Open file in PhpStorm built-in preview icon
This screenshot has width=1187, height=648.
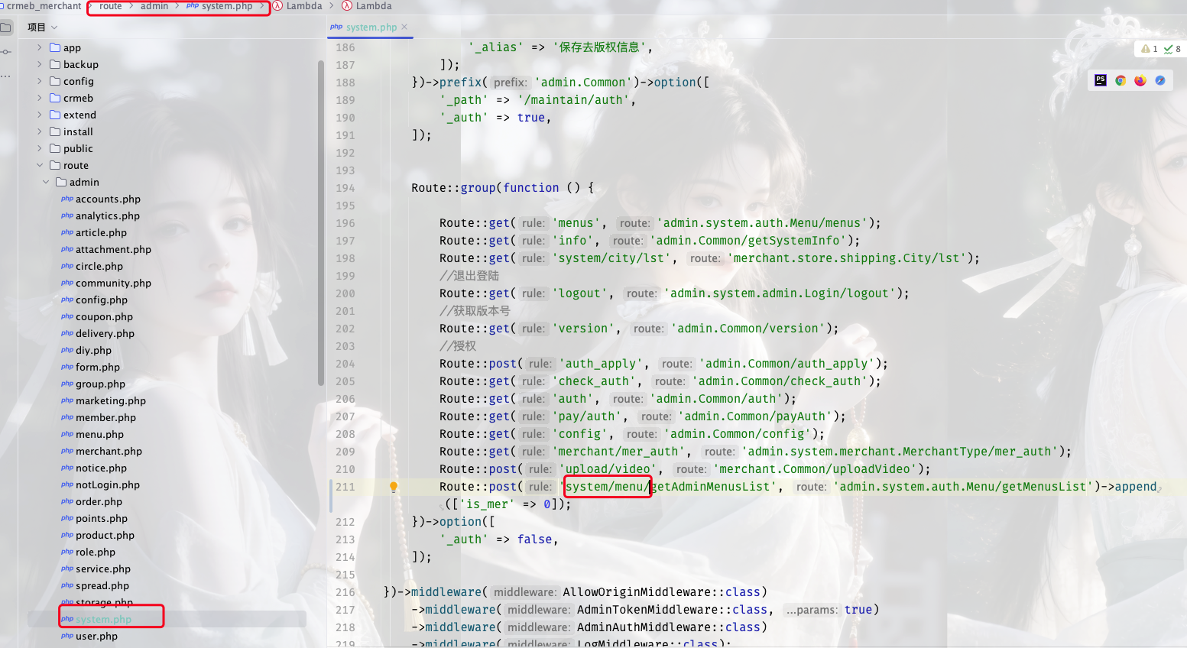pyautogui.click(x=1101, y=80)
